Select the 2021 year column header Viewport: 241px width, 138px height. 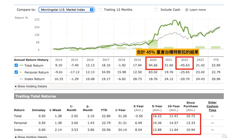(169, 60)
